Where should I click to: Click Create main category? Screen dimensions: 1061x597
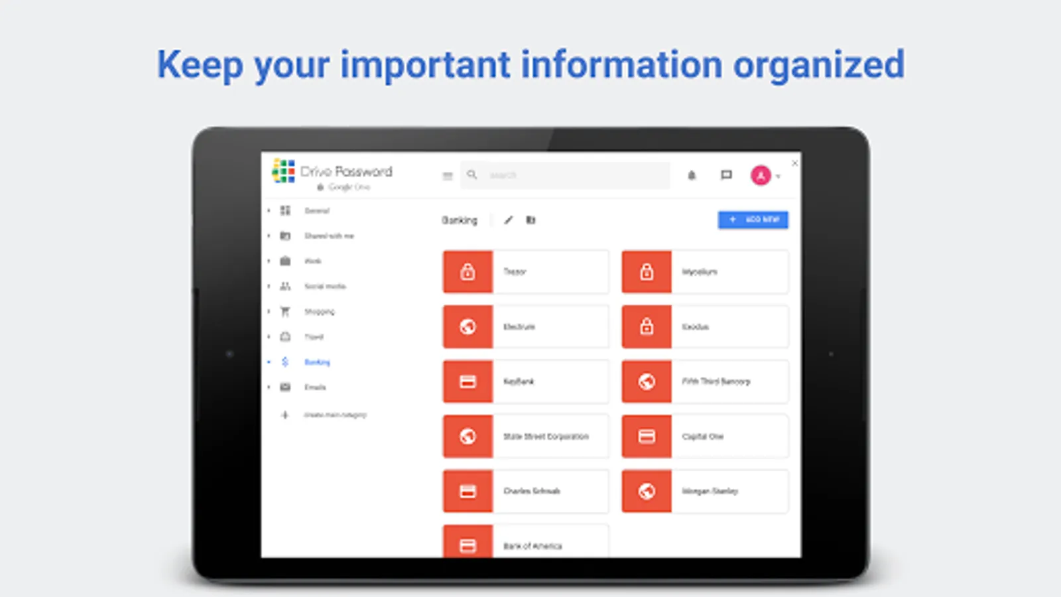[335, 415]
